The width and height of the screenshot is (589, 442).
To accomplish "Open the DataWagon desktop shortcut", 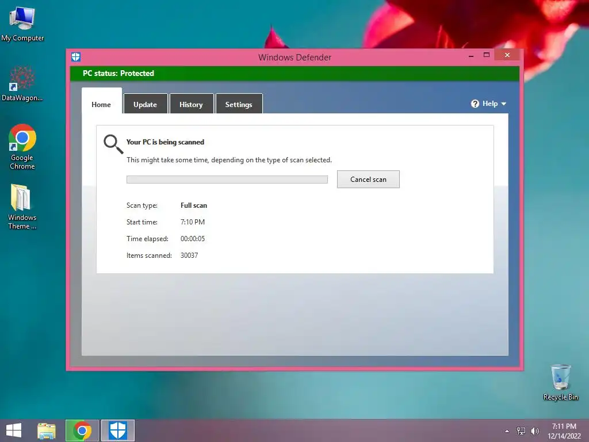I will [x=22, y=83].
